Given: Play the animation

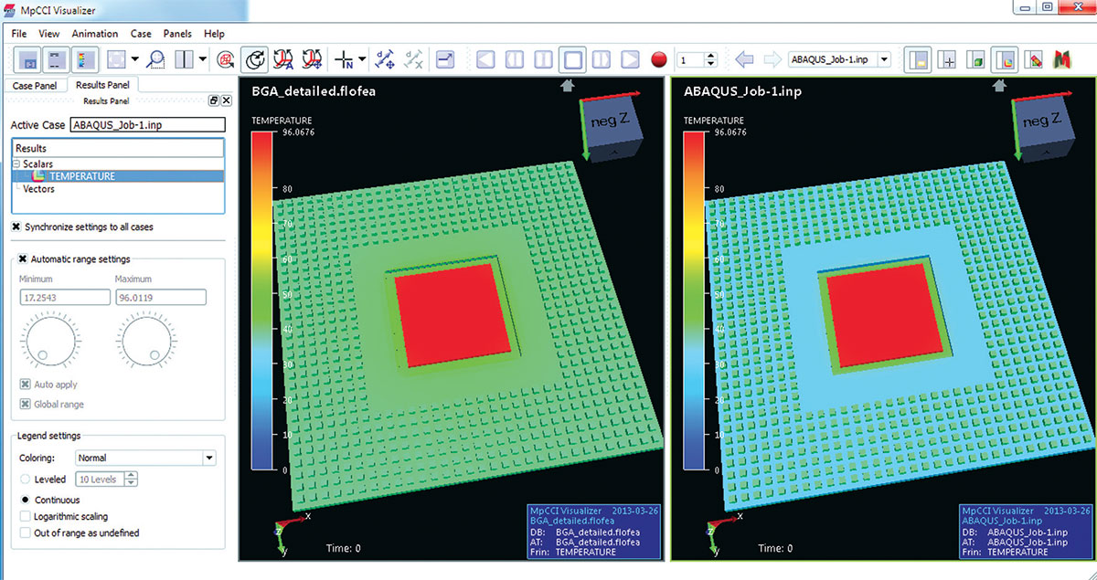Looking at the screenshot, I should tap(630, 60).
